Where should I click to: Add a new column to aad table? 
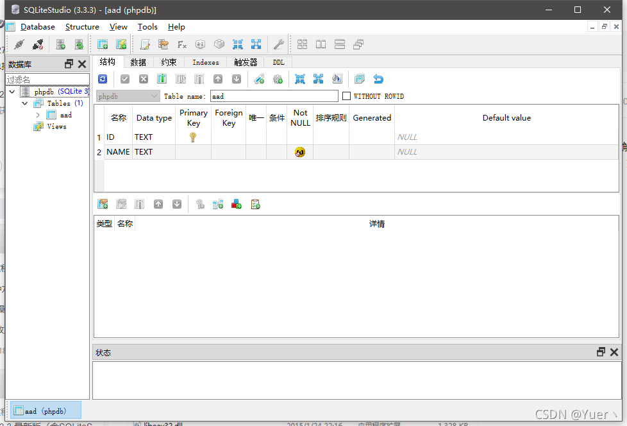coord(161,78)
